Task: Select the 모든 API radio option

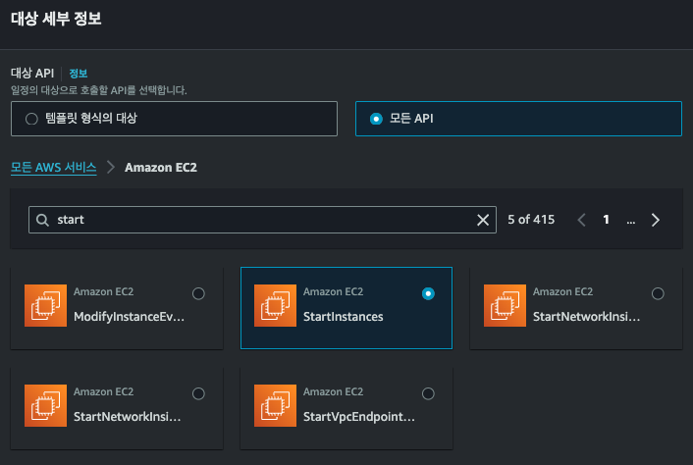Action: tap(376, 119)
